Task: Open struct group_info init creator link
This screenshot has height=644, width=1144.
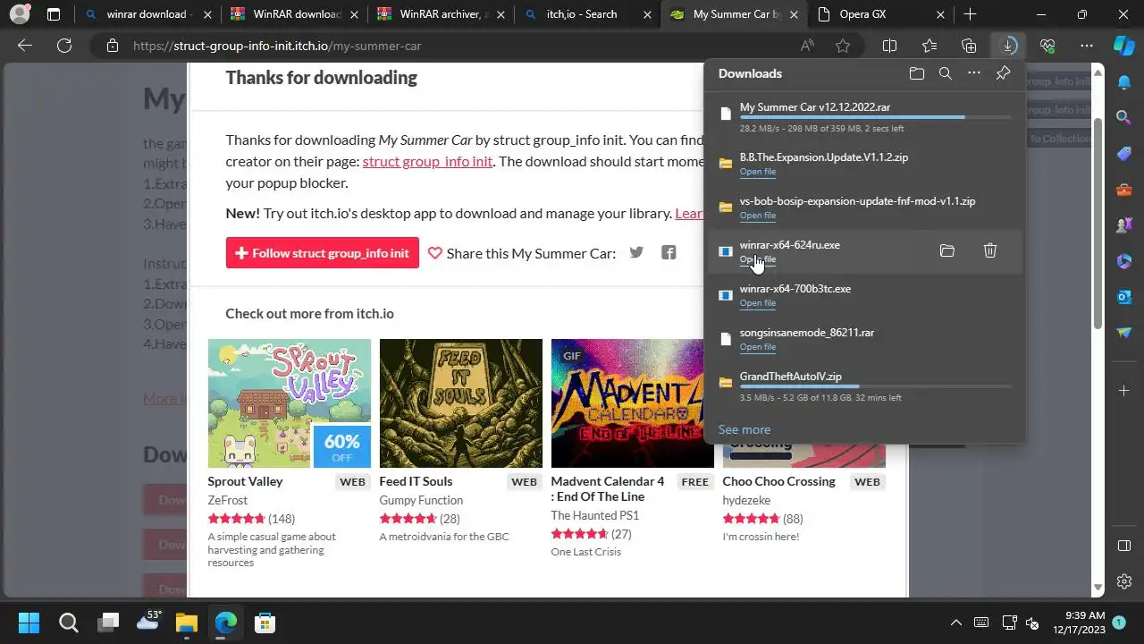Action: [427, 162]
